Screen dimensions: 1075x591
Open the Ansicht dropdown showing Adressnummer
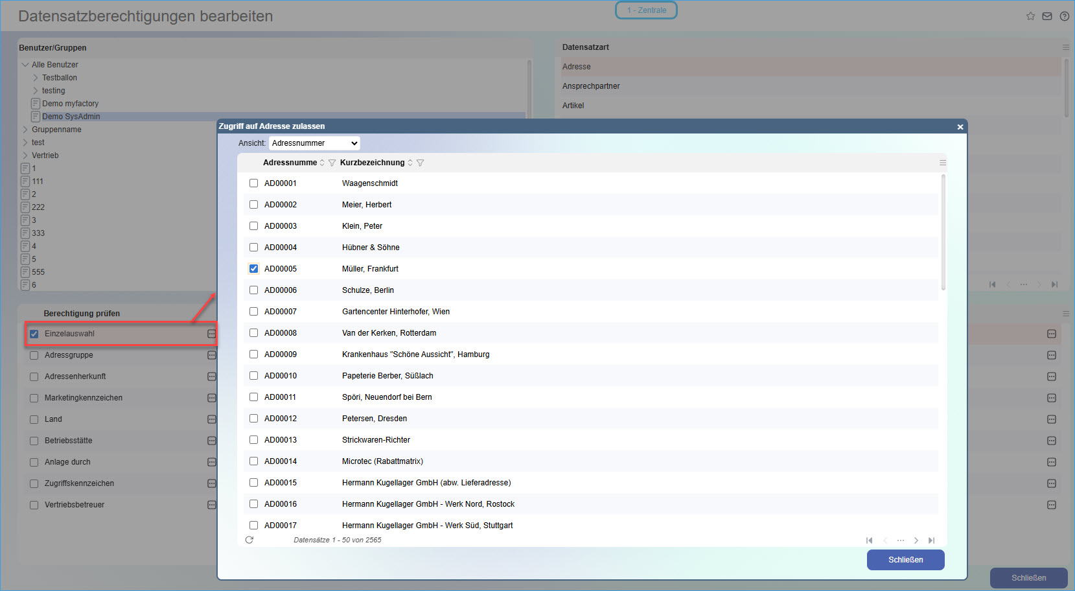pyautogui.click(x=314, y=143)
